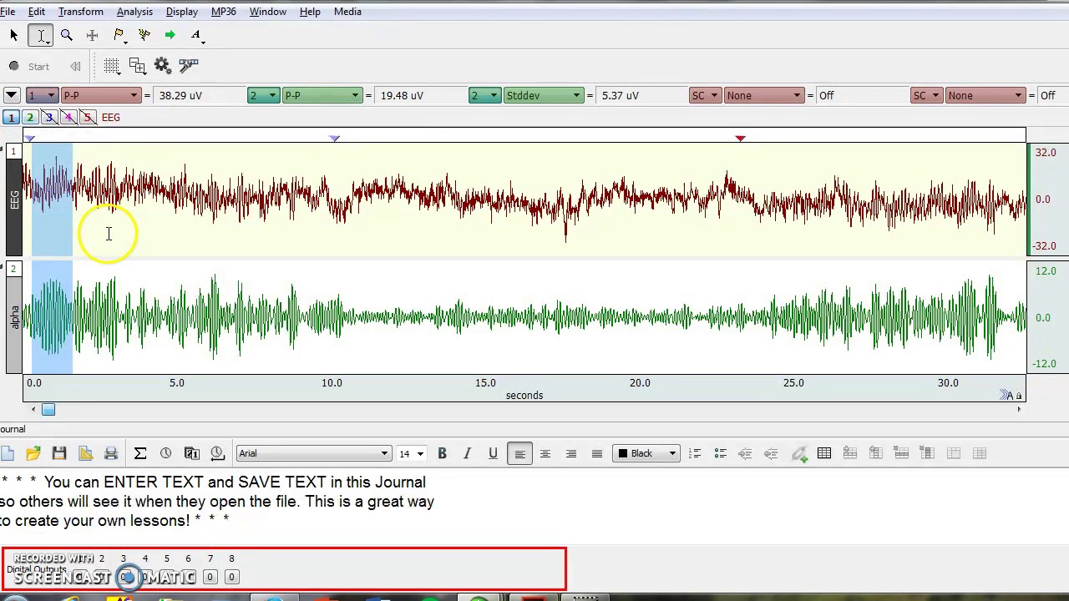Viewport: 1069px width, 601px height.
Task: Expand the measurement rows arrow button
Action: click(11, 96)
